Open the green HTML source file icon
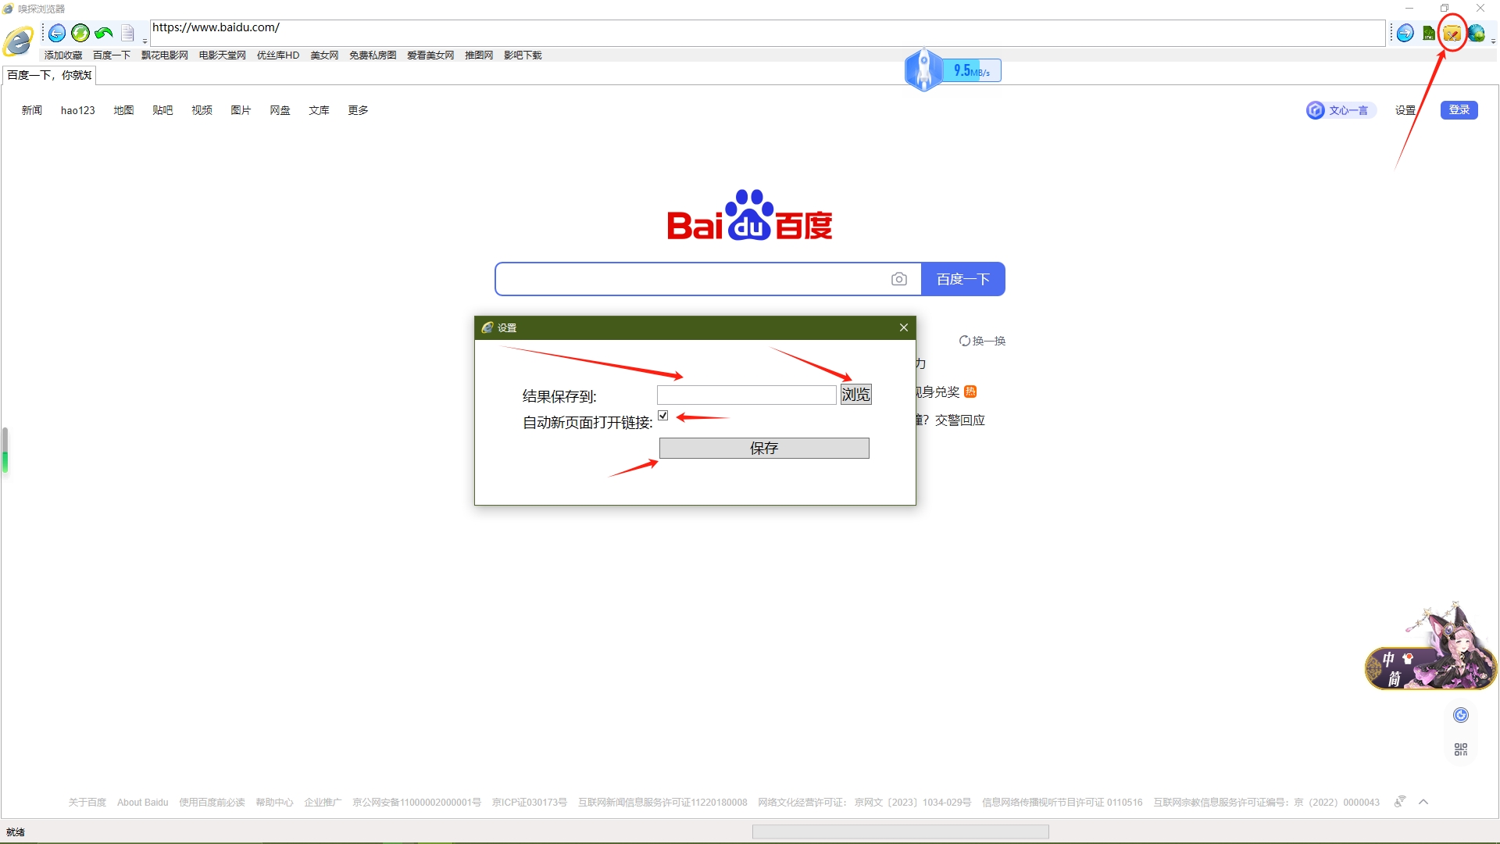The height and width of the screenshot is (844, 1500). click(1429, 33)
